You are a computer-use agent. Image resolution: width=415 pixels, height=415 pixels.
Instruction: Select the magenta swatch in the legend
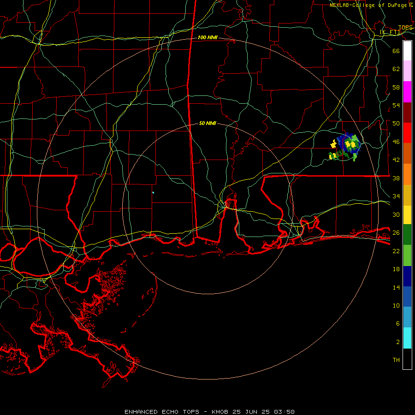(407, 92)
